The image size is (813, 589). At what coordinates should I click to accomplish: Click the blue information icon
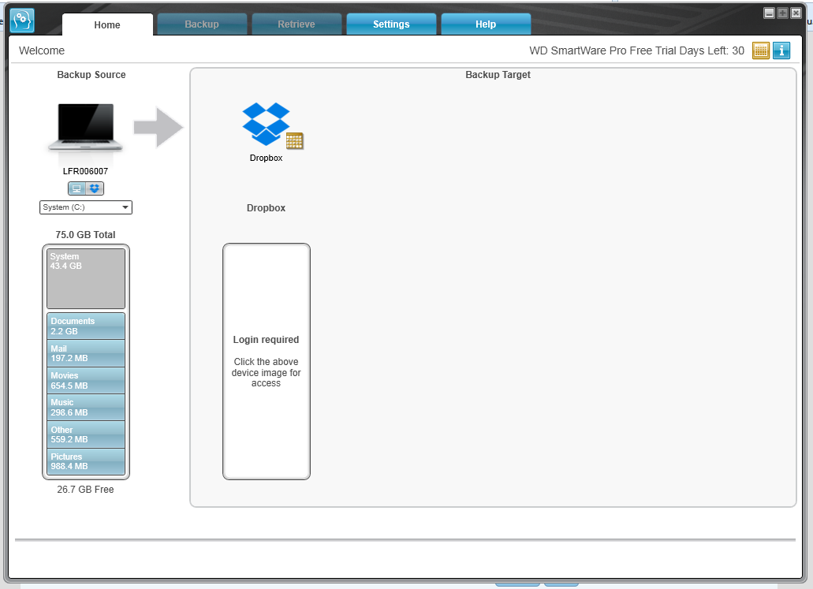point(781,50)
